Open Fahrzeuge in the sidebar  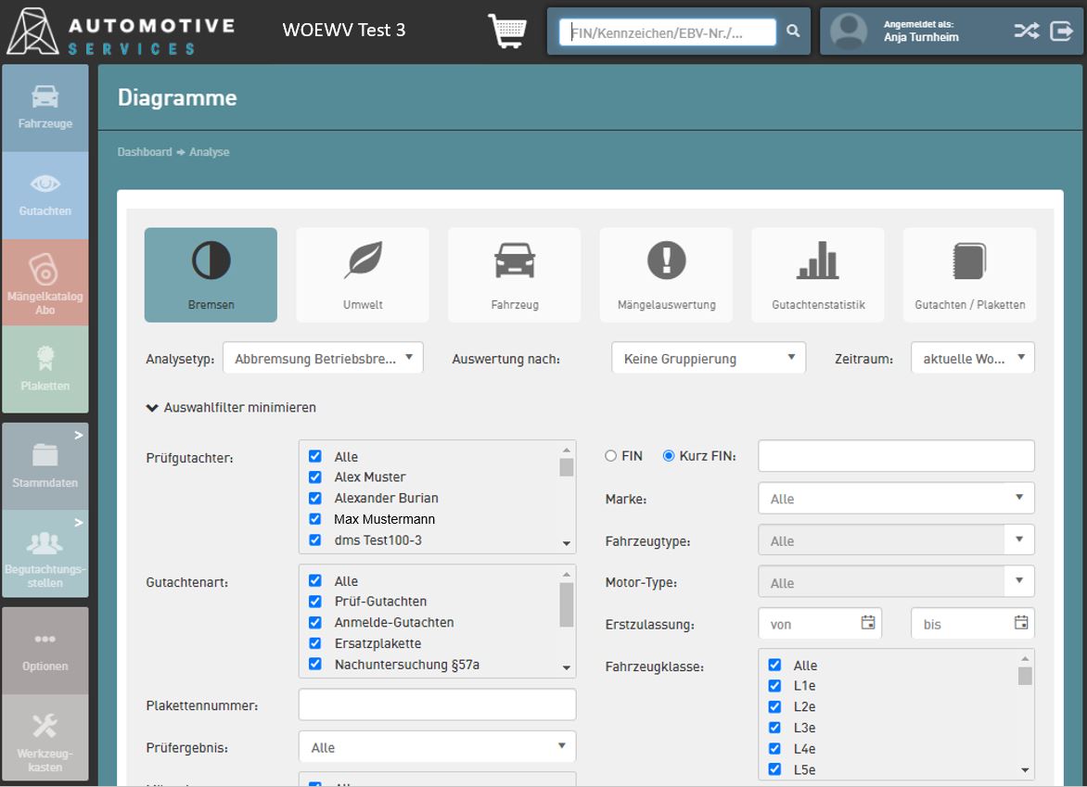(x=45, y=108)
